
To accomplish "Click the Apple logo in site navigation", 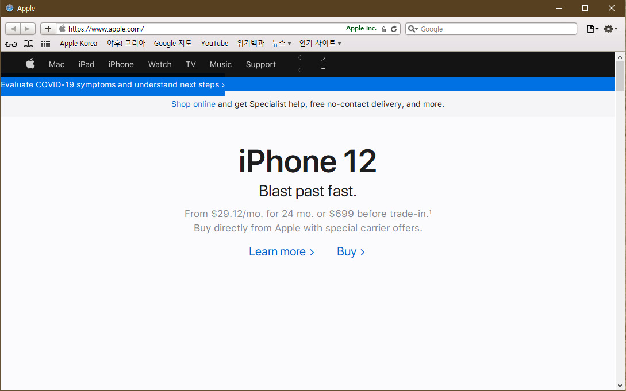I will [30, 64].
